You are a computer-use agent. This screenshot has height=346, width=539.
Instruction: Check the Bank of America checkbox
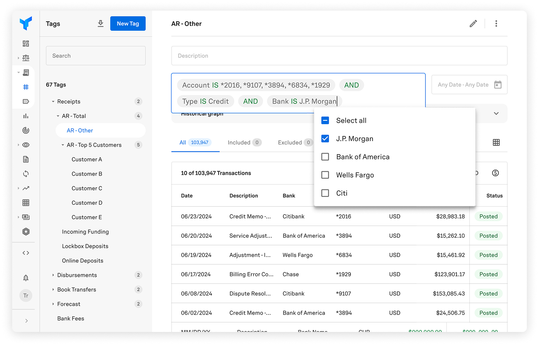point(325,157)
